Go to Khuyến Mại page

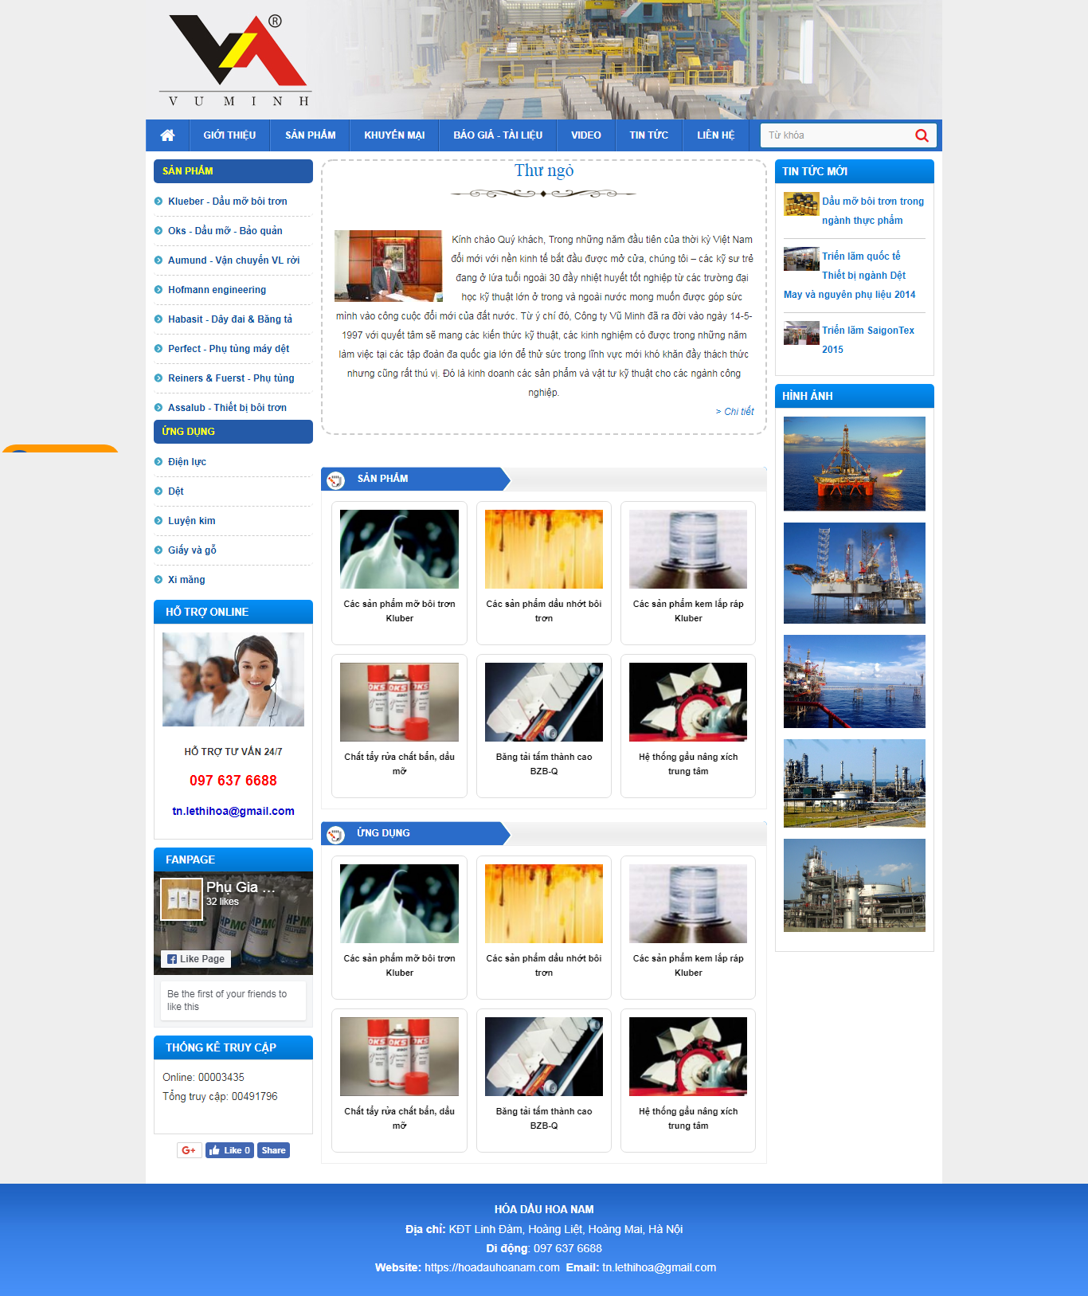(x=394, y=135)
